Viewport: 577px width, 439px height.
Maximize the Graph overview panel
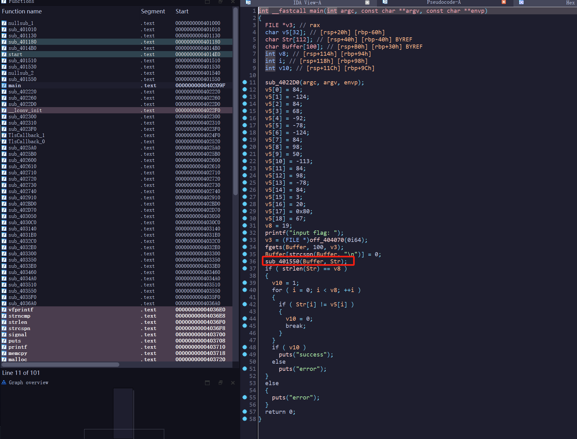click(207, 383)
